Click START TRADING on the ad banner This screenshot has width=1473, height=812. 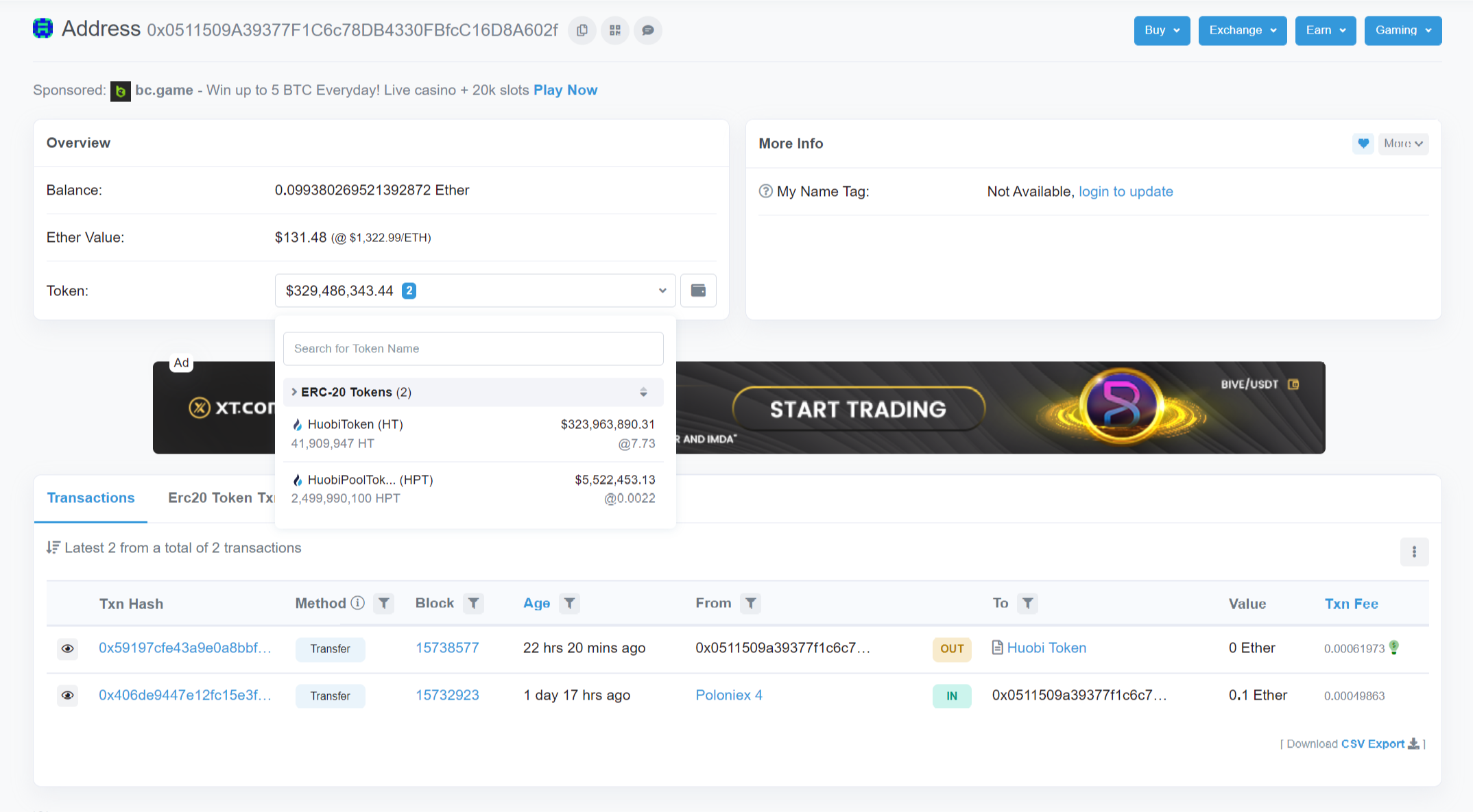[x=858, y=409]
